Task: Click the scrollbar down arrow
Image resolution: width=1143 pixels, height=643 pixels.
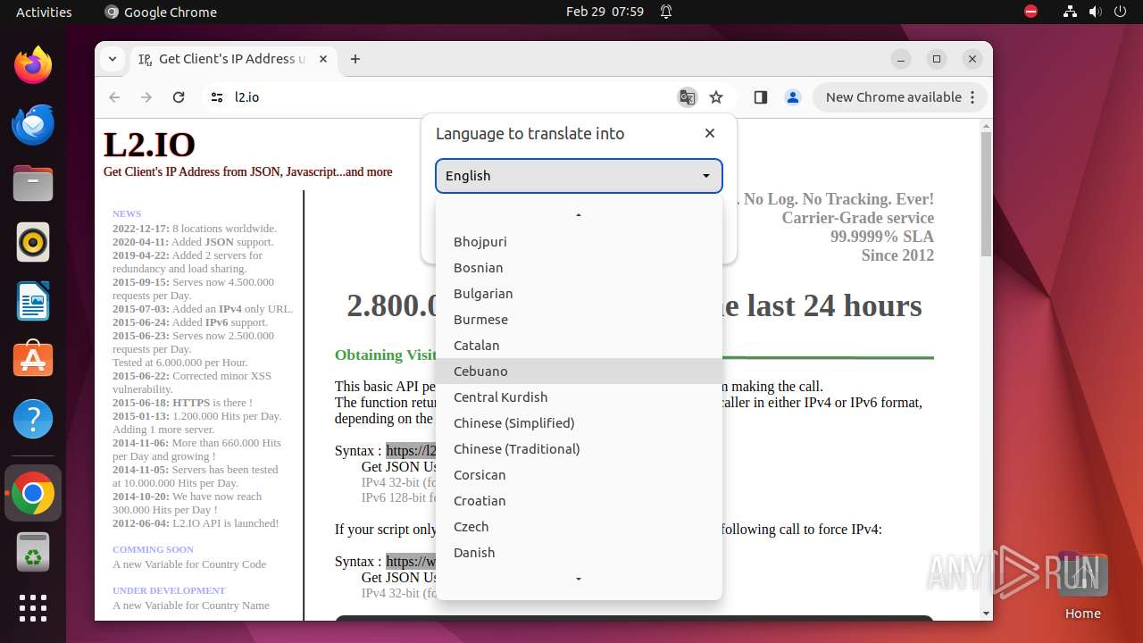Action: [x=986, y=614]
